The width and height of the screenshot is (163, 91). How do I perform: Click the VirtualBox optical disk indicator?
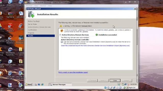(x=108, y=88)
